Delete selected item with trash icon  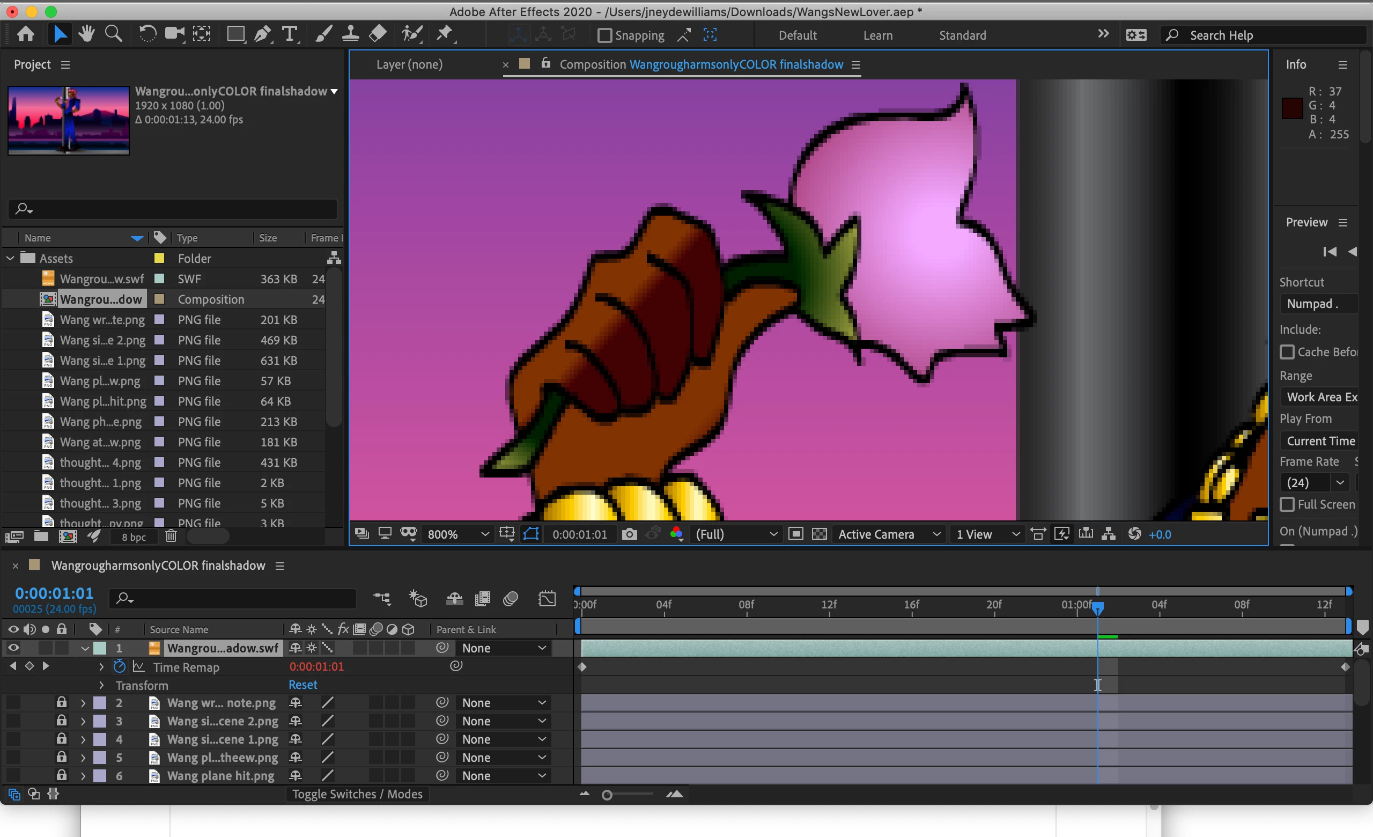tap(171, 536)
